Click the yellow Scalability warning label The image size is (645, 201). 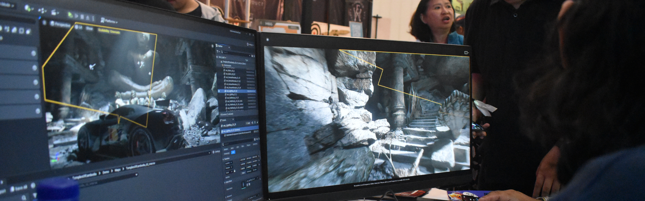click(109, 31)
